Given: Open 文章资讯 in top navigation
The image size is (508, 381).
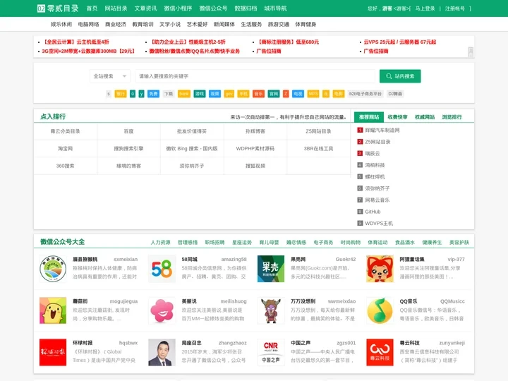Looking at the screenshot, I should [x=145, y=8].
